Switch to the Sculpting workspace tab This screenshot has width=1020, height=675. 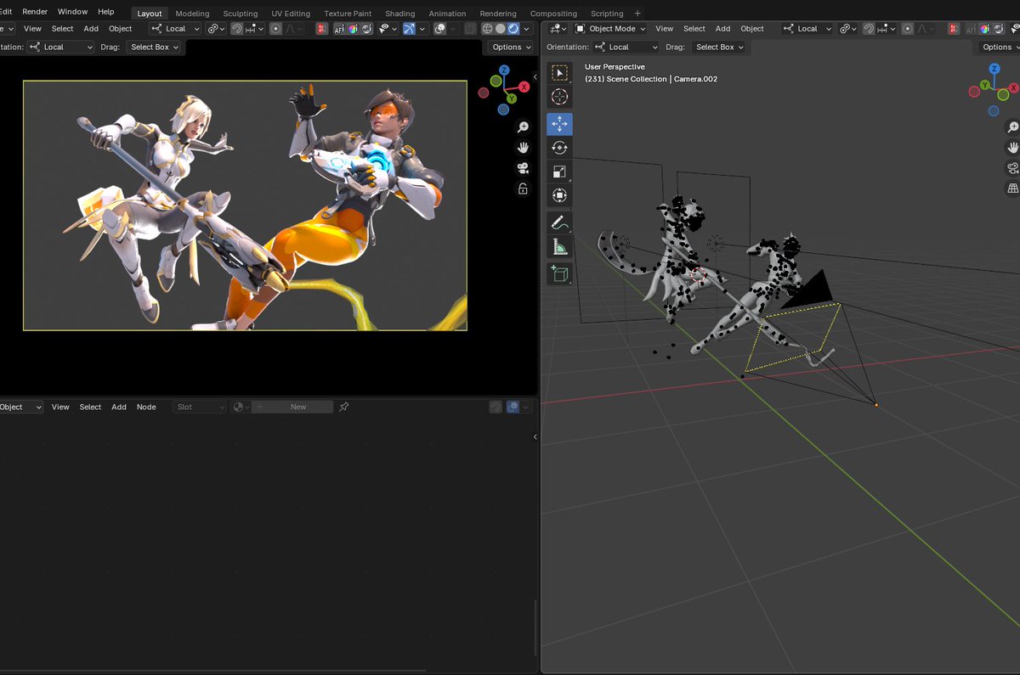[x=241, y=14]
